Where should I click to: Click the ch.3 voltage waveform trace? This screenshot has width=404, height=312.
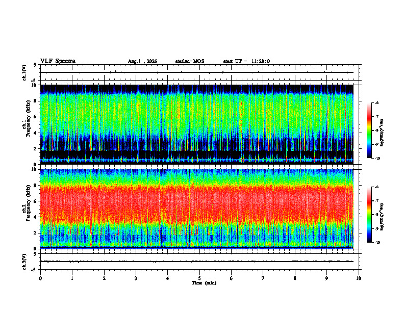(x=196, y=262)
